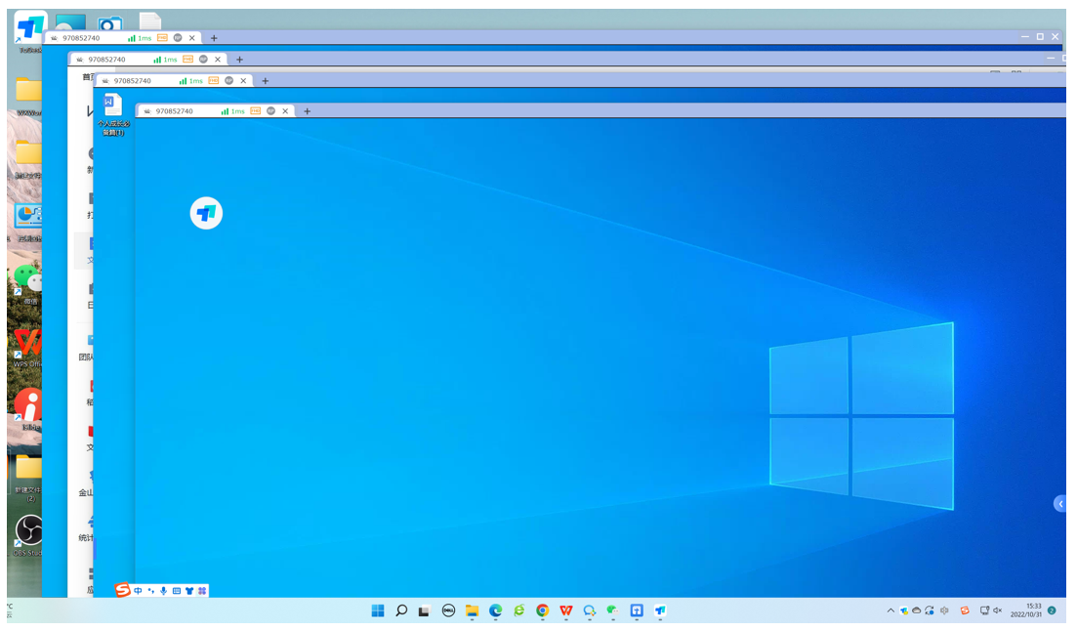Viewport: 1077px width, 631px height.
Task: Show hidden system tray icons chevron
Action: 891,610
